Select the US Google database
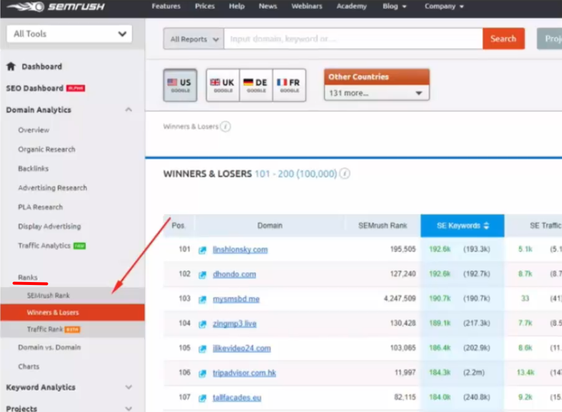The image size is (562, 412). (x=180, y=85)
